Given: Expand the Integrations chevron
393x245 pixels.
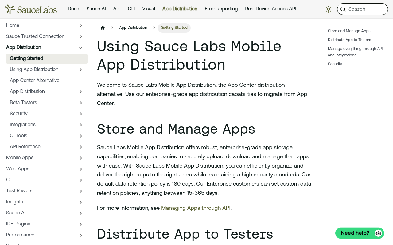Looking at the screenshot, I should (81, 125).
